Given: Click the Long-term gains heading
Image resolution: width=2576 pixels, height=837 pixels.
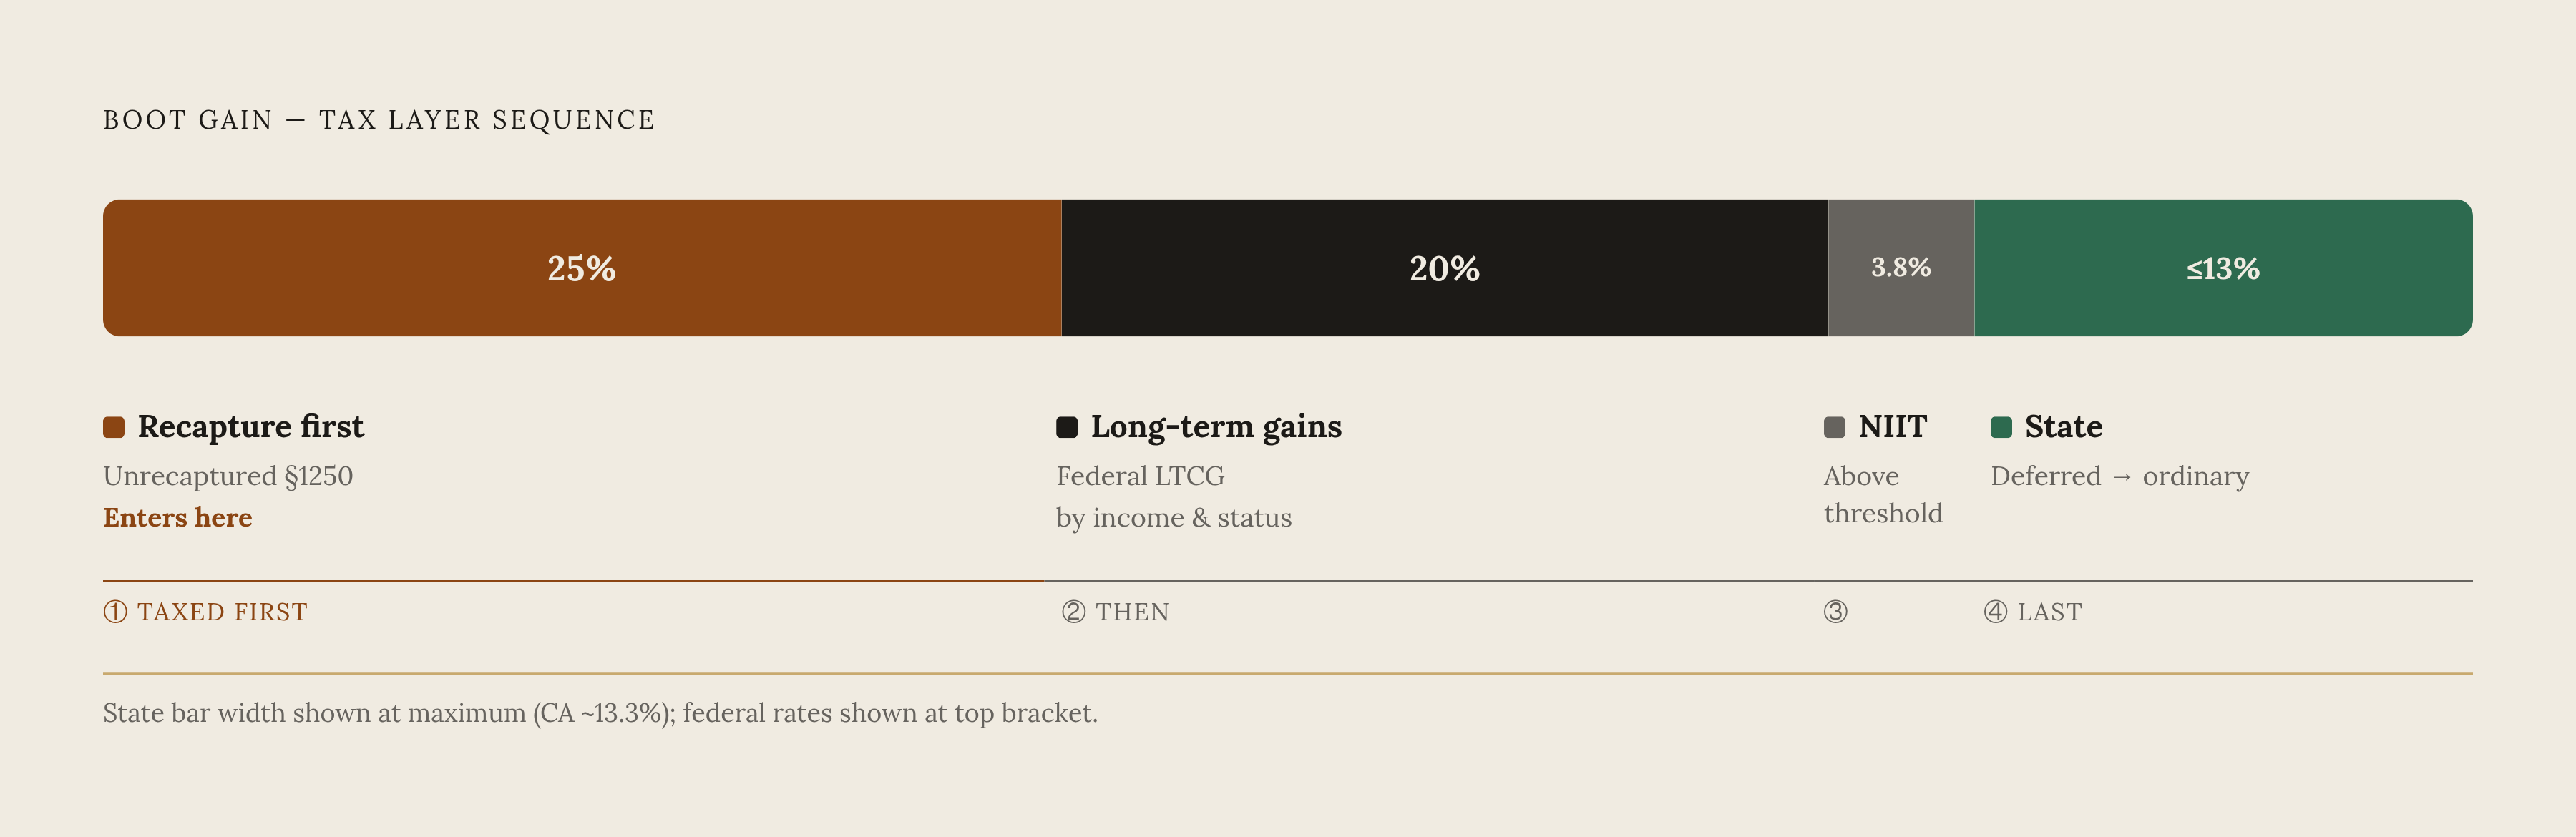Looking at the screenshot, I should (x=1216, y=427).
